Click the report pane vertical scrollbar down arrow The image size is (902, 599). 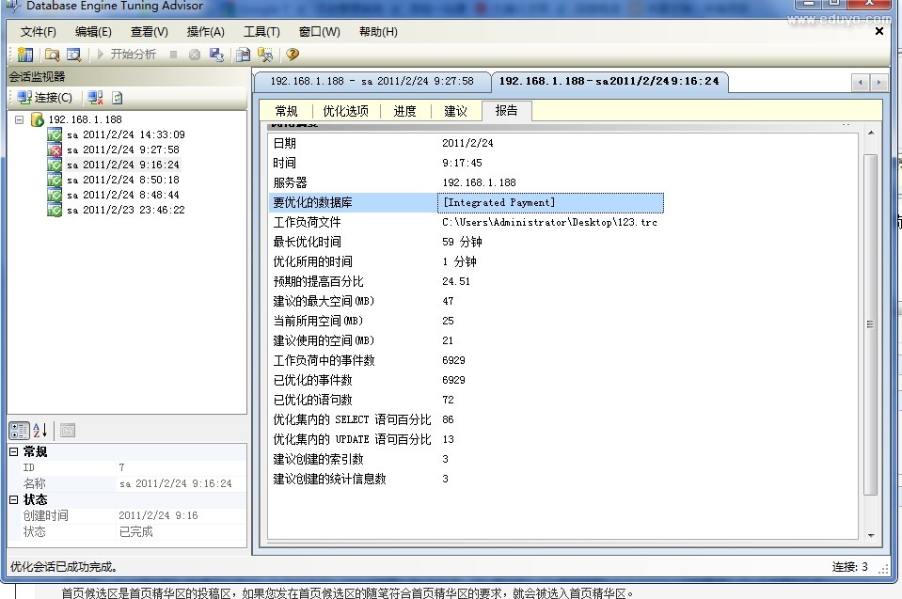point(871,533)
